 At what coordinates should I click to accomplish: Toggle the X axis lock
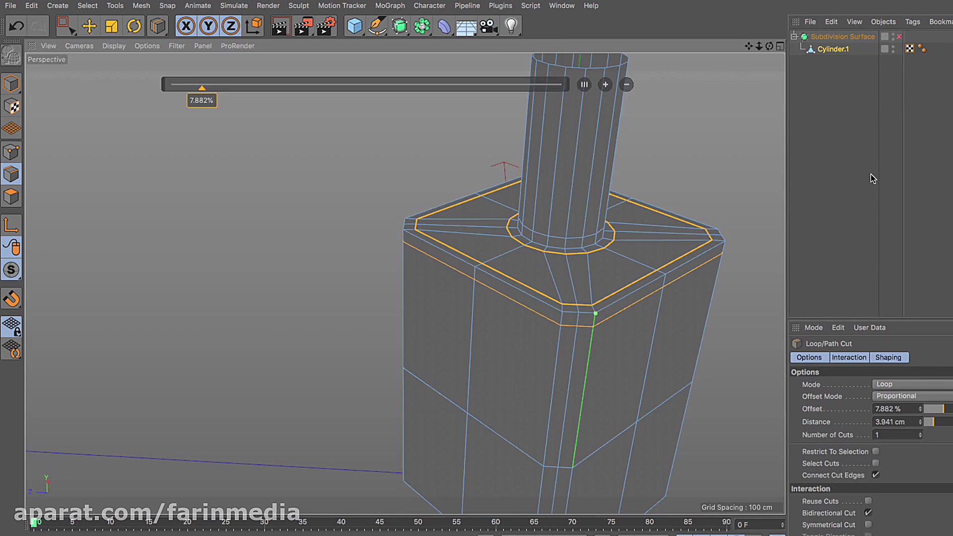pos(186,26)
